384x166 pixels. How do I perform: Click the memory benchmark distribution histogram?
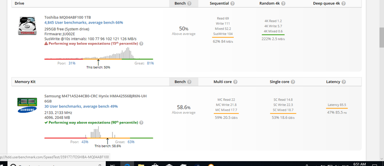[99, 133]
